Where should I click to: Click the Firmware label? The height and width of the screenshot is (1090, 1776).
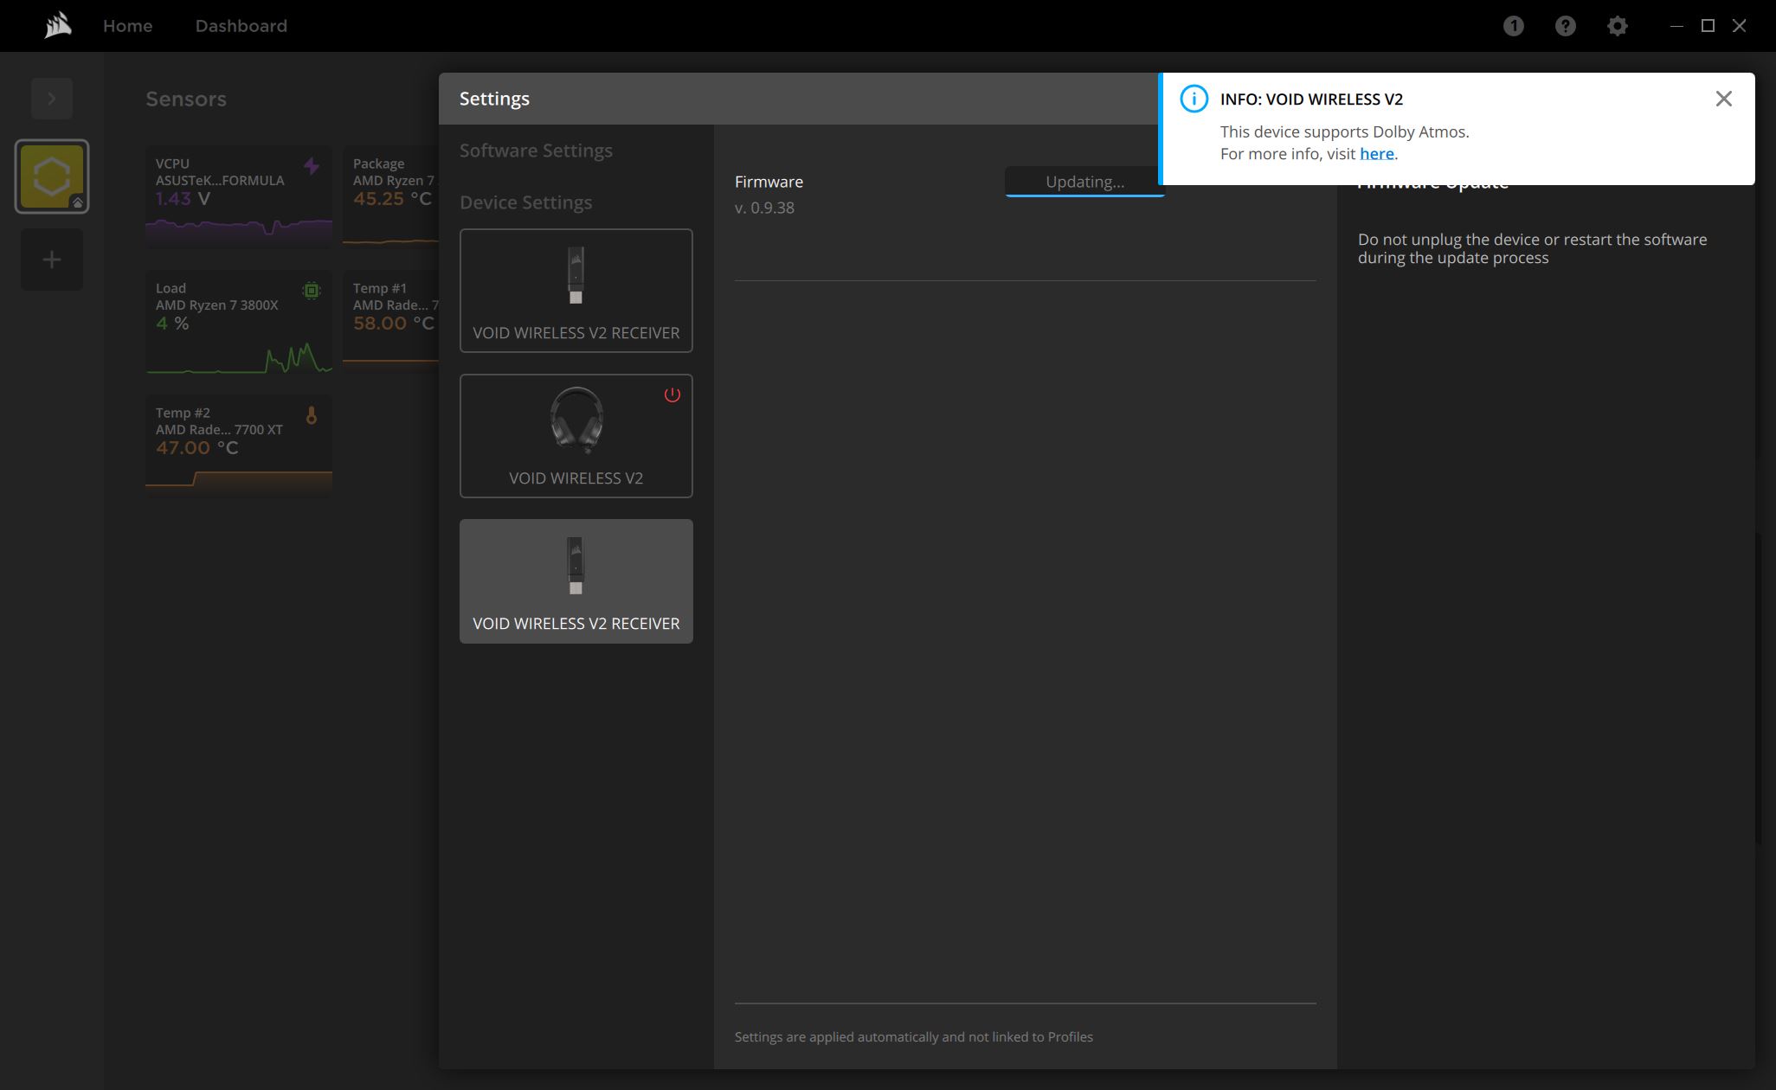(x=769, y=182)
